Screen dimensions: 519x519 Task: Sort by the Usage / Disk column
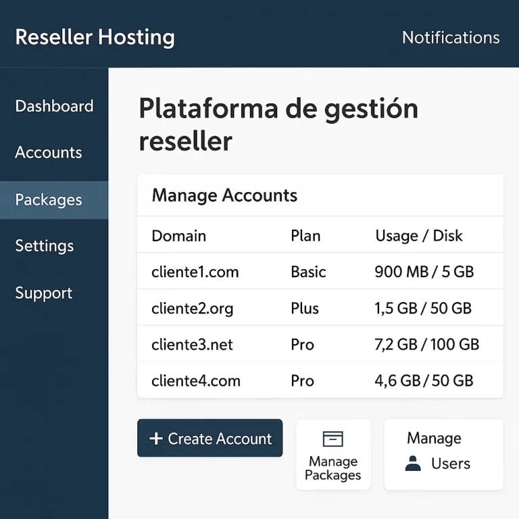point(419,236)
